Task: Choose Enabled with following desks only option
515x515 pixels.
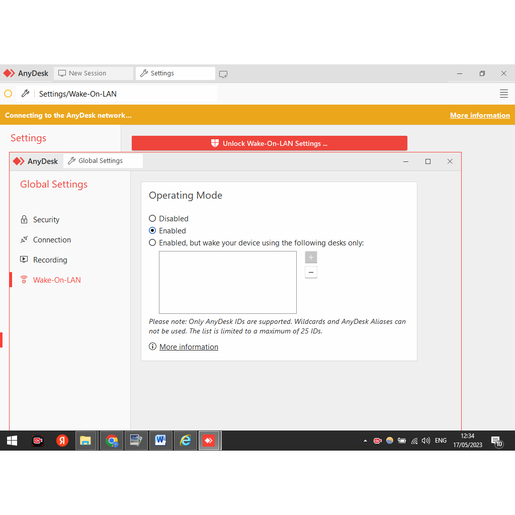Action: coord(152,243)
